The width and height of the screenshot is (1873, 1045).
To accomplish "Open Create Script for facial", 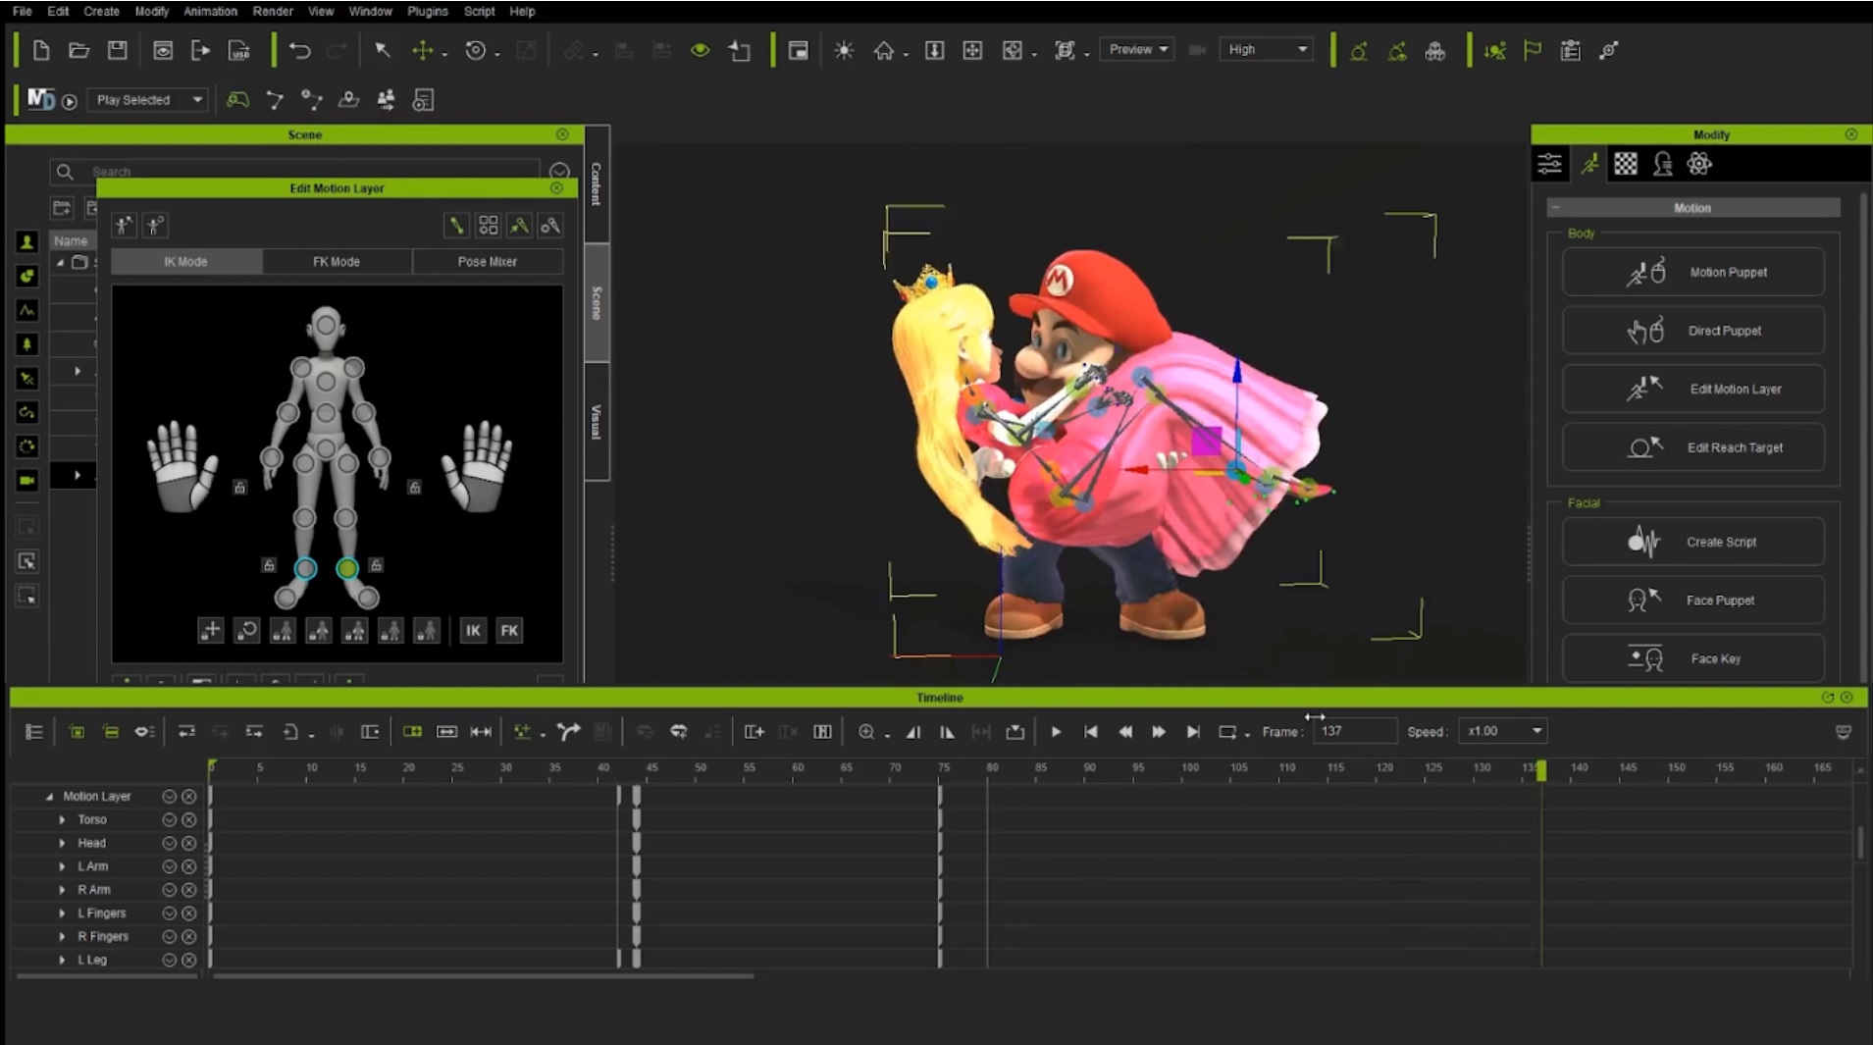I will 1693,542.
